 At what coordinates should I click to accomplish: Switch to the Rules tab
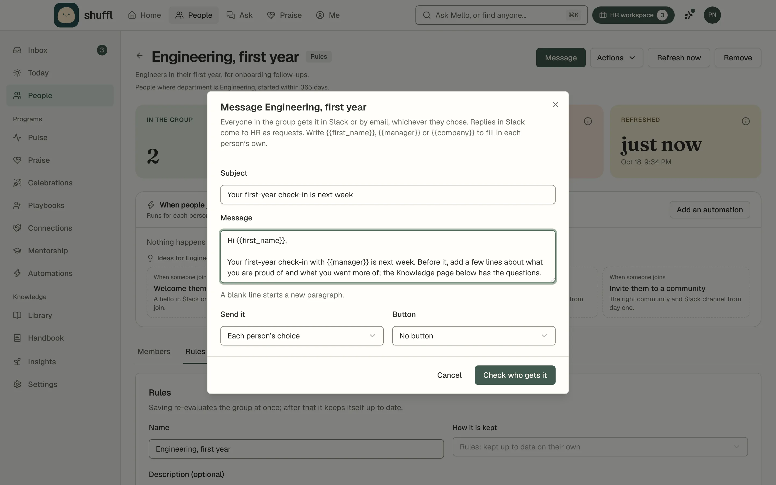(195, 351)
